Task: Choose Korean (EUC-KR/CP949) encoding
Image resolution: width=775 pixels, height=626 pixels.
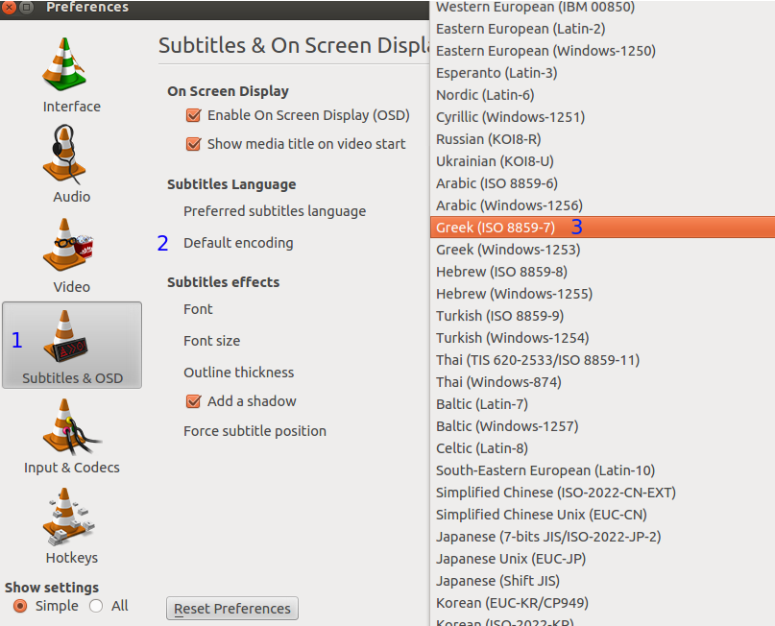Action: (x=512, y=603)
